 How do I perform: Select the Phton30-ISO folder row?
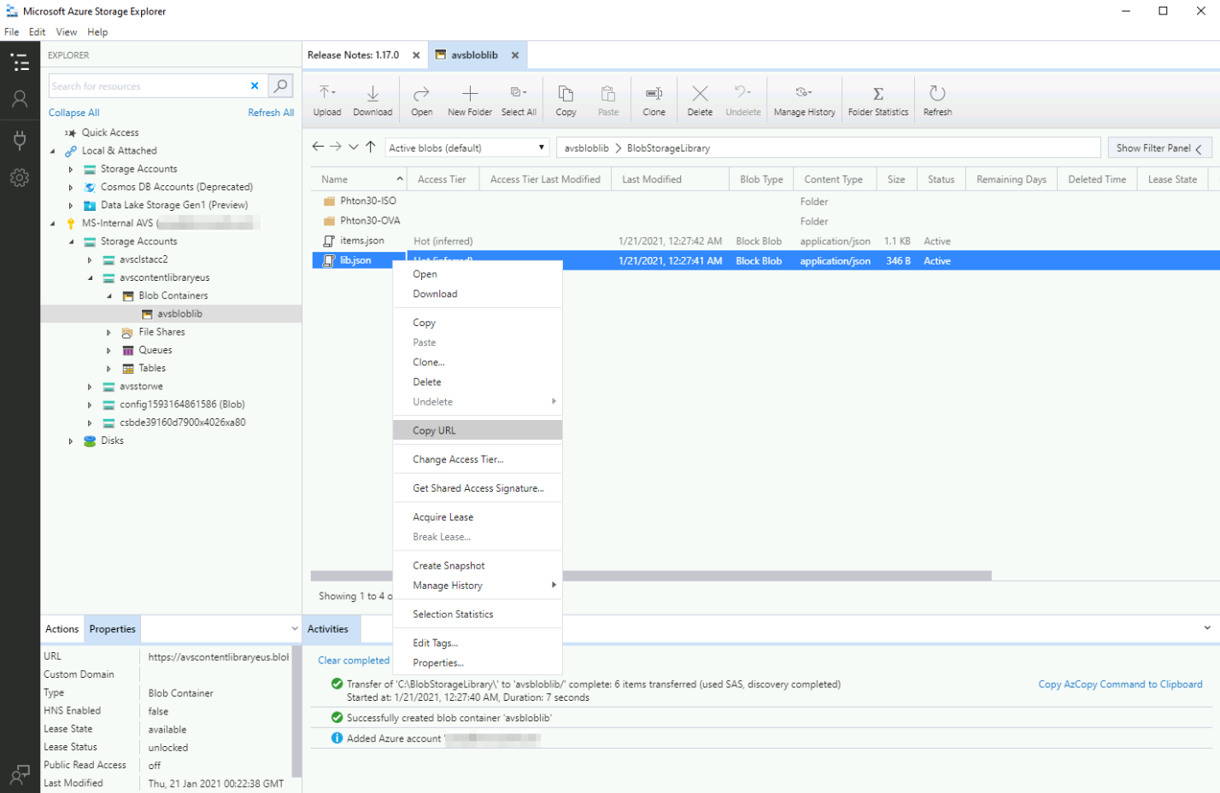pyautogui.click(x=765, y=201)
